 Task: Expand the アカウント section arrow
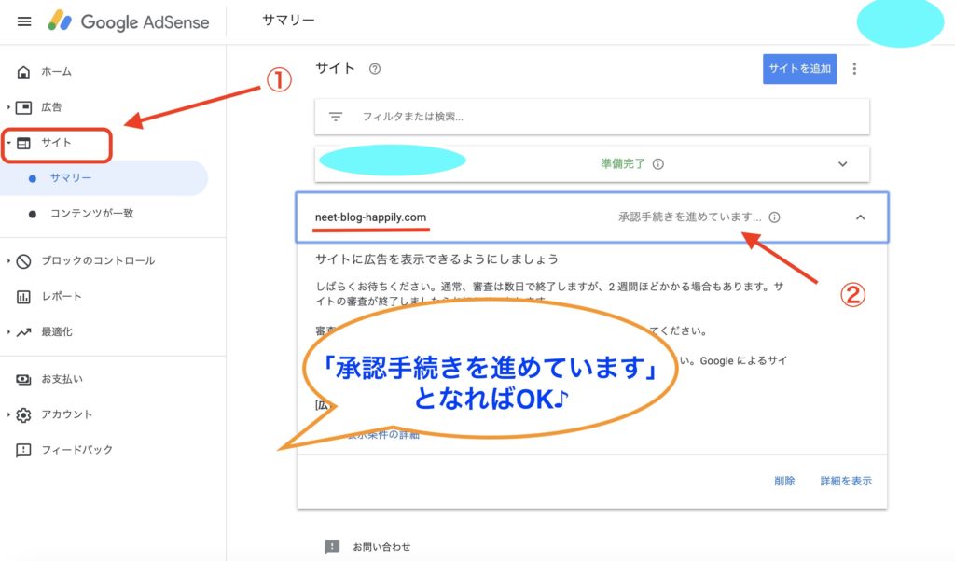tap(8, 414)
